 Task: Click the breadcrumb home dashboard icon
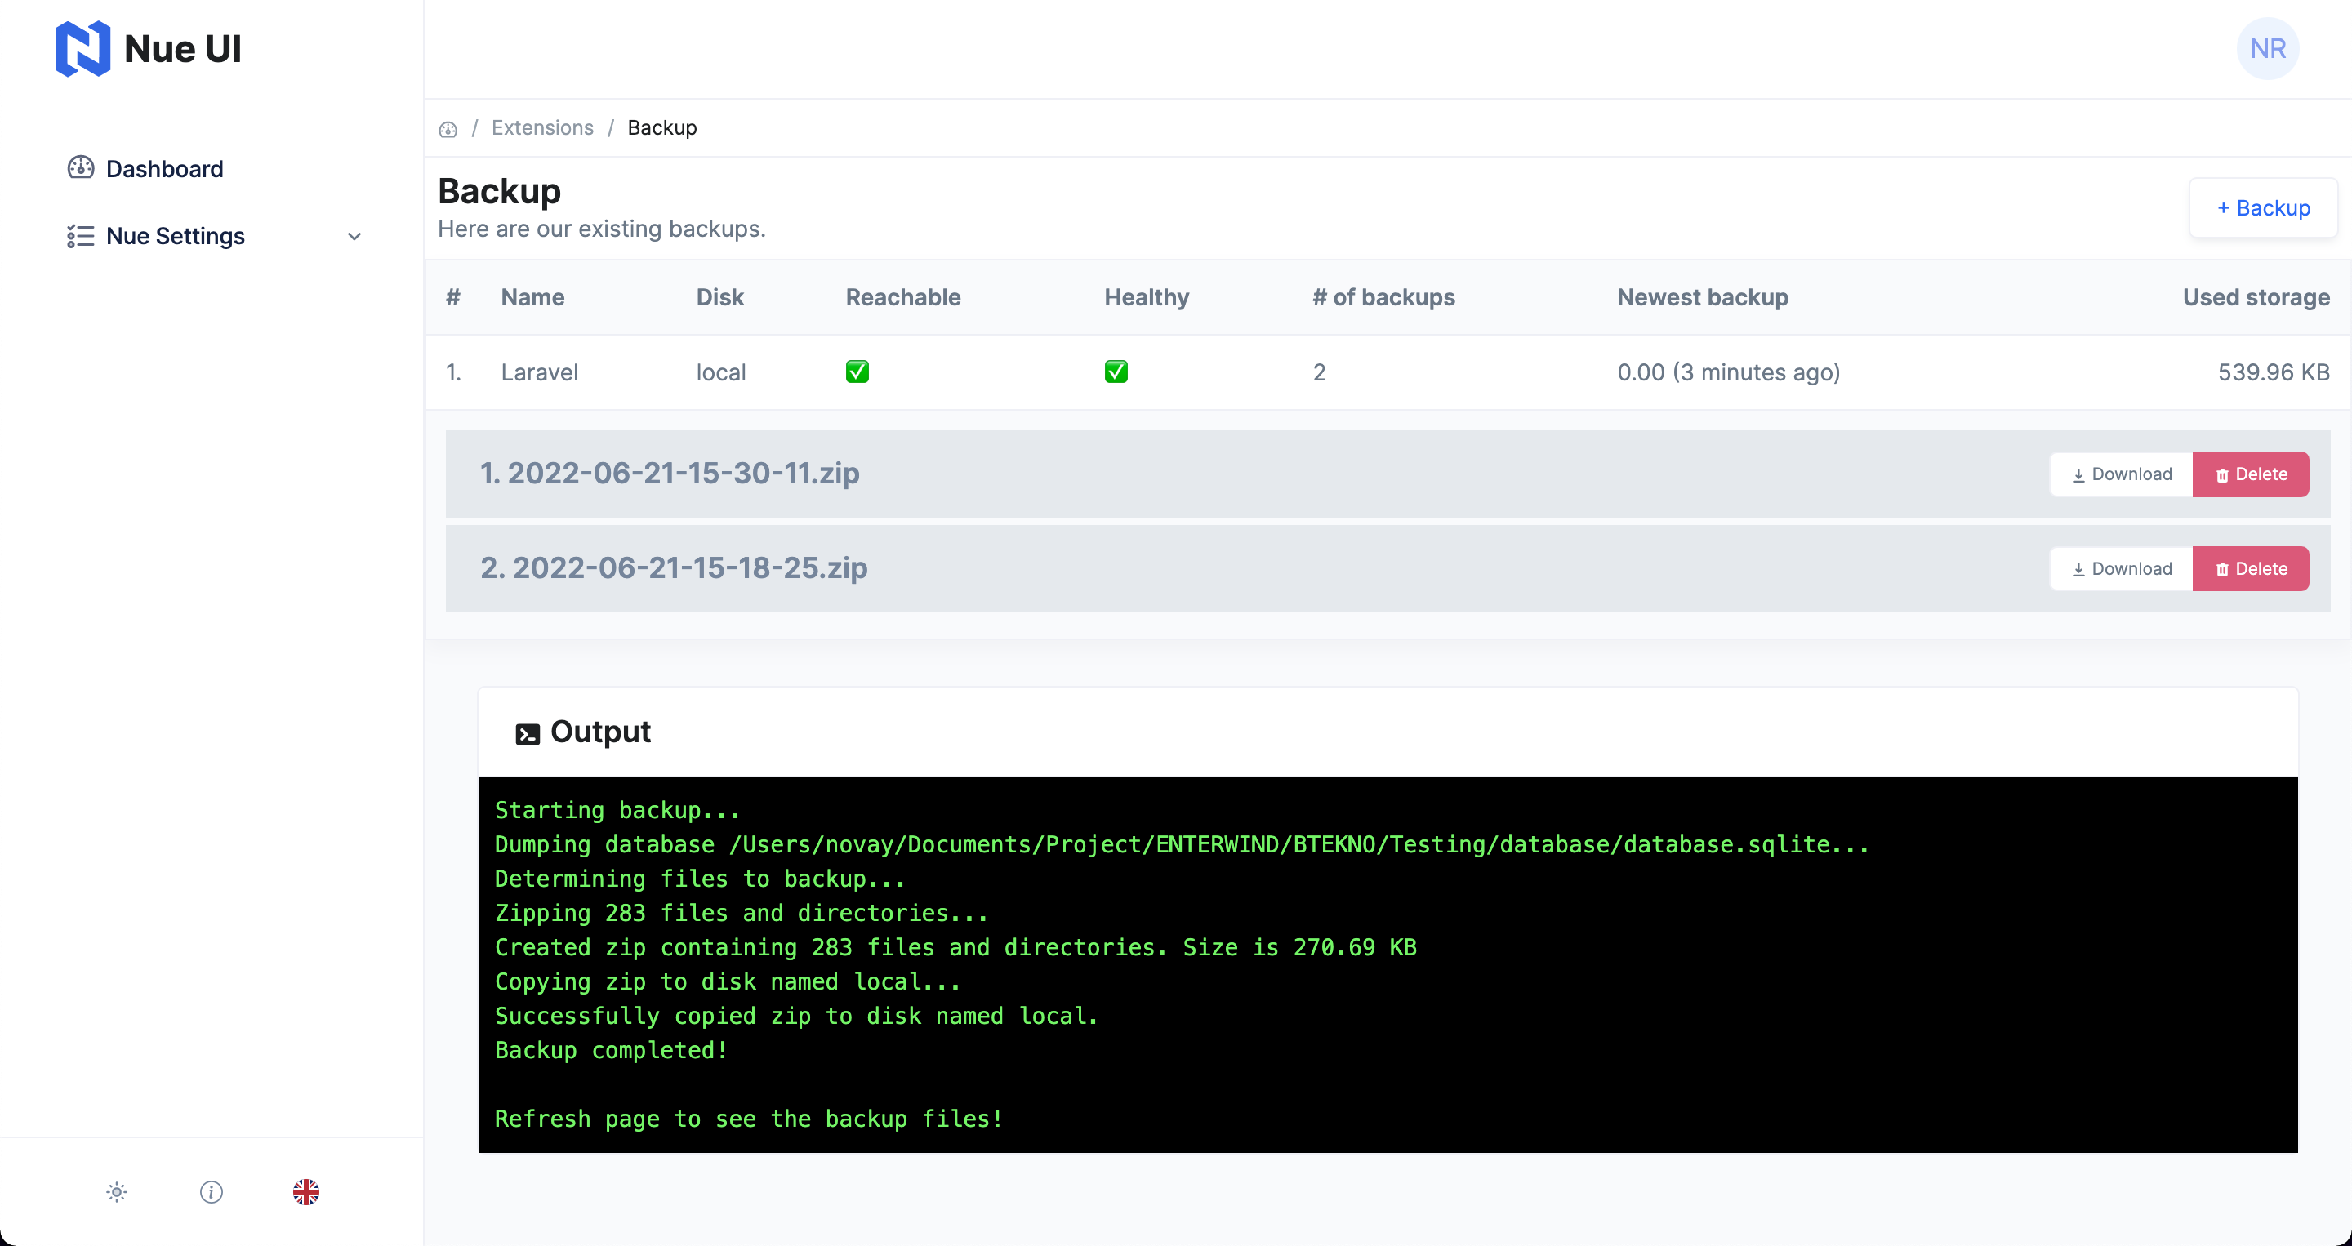(448, 129)
